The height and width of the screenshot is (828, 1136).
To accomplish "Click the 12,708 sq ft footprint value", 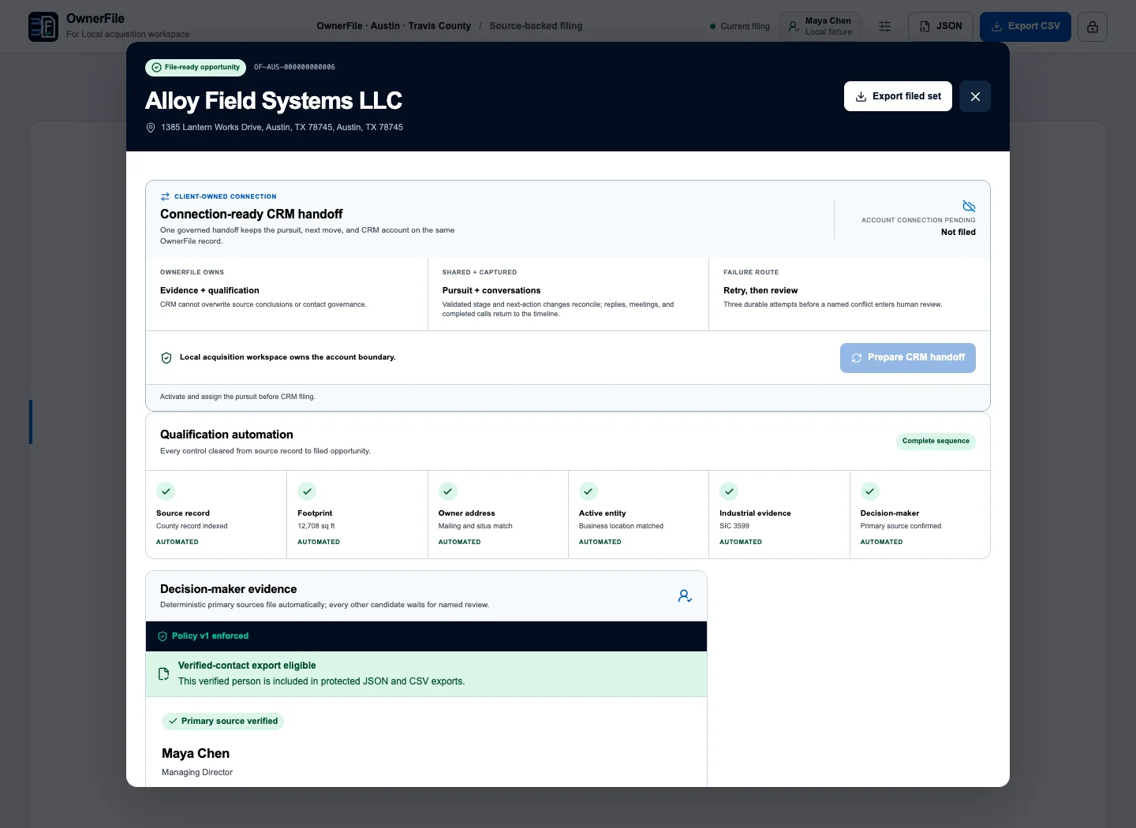I will (x=316, y=526).
